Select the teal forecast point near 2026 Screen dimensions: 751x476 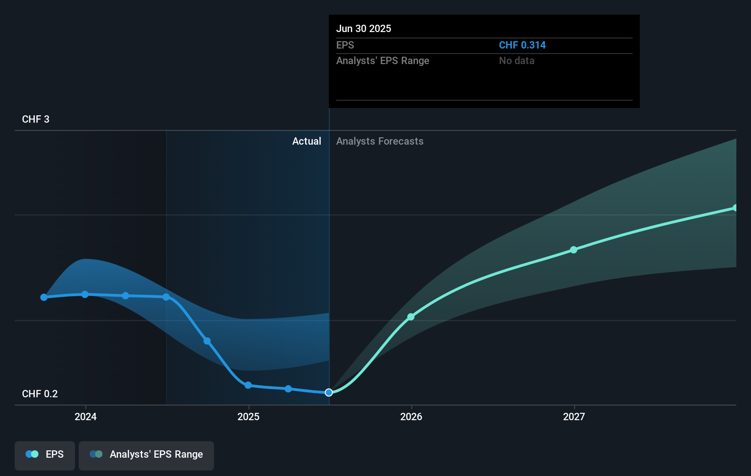411,316
